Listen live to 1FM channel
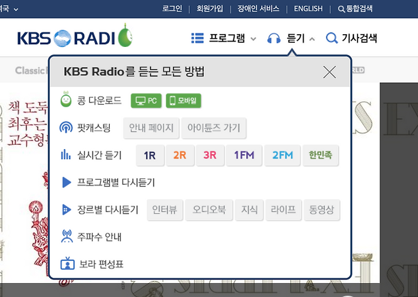Viewport: 418px width, 297px height. 244,155
